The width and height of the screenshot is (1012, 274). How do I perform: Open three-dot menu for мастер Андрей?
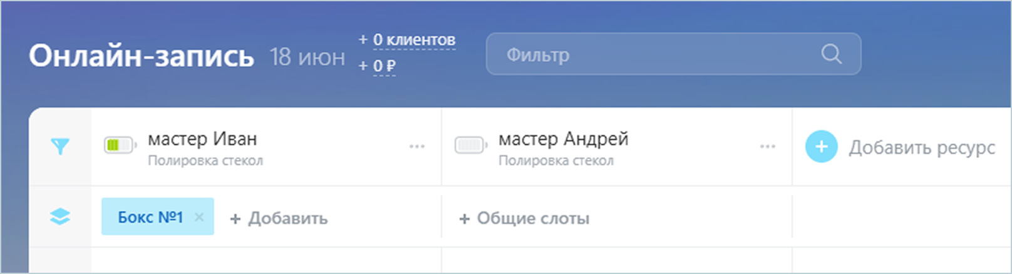pos(768,146)
